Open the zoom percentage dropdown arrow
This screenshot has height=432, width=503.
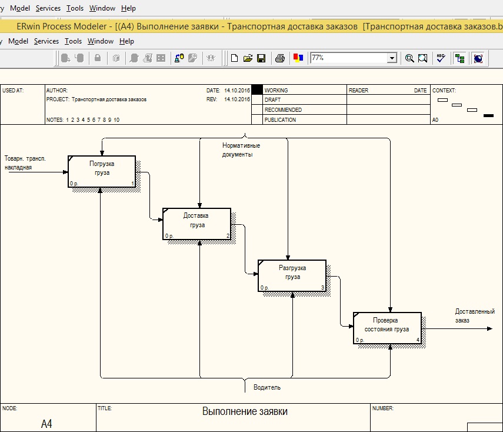[392, 58]
